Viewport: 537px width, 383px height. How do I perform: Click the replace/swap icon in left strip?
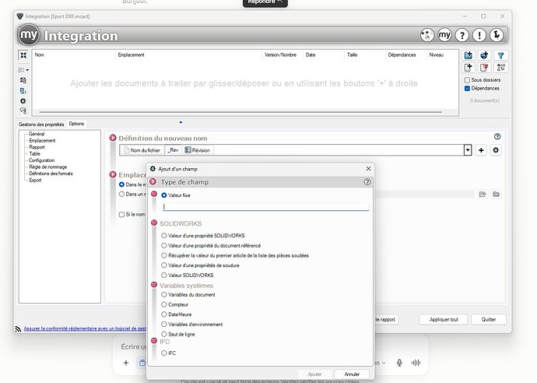[23, 80]
